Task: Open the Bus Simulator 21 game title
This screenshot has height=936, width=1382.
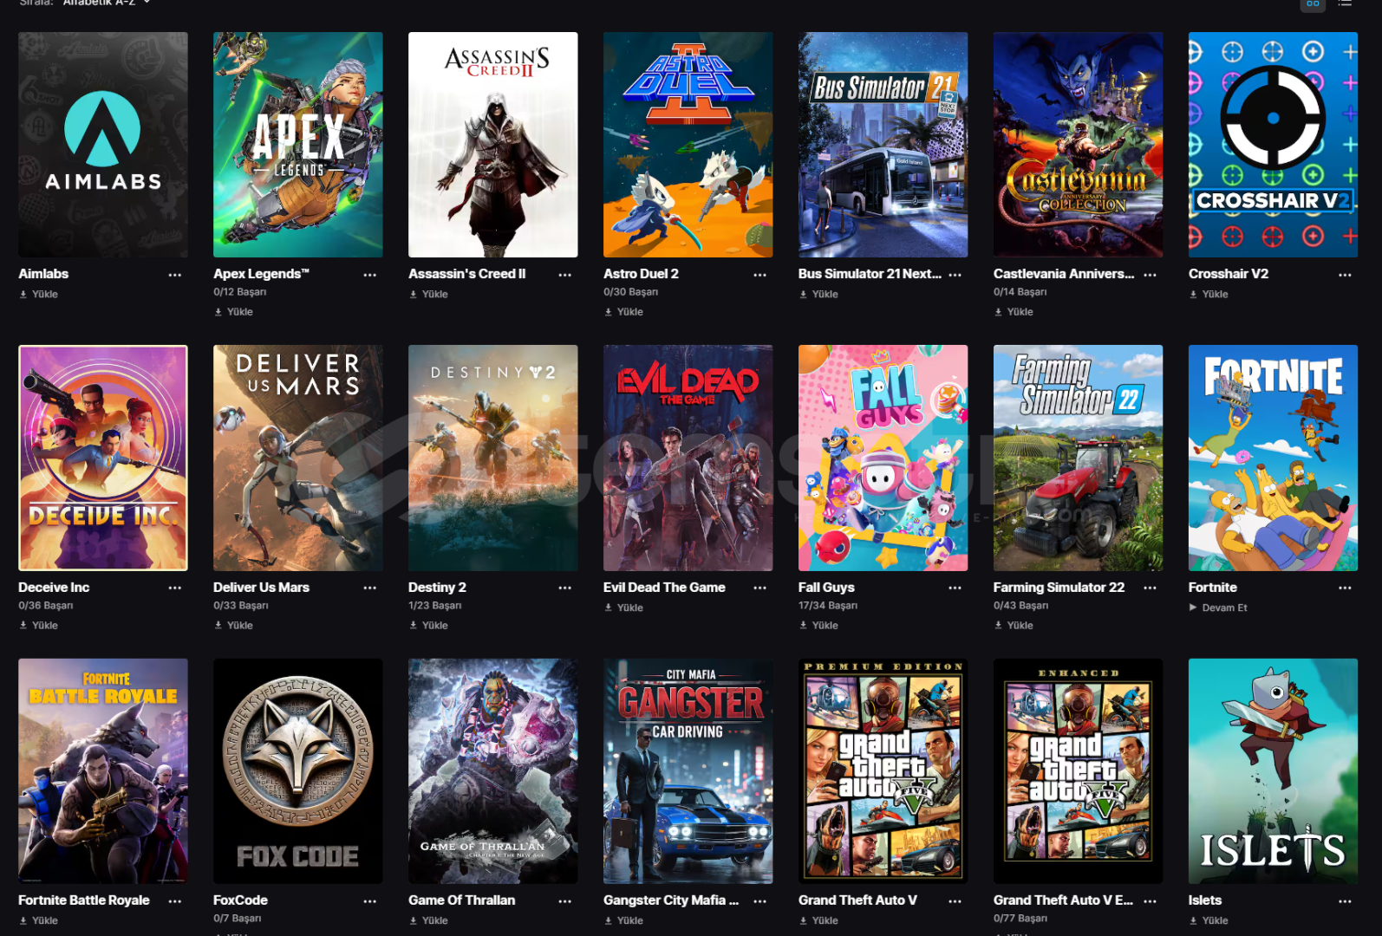Action: [x=870, y=274]
